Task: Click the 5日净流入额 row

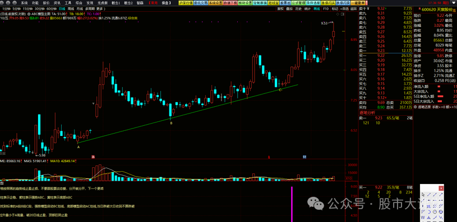Action: tap(435, 96)
